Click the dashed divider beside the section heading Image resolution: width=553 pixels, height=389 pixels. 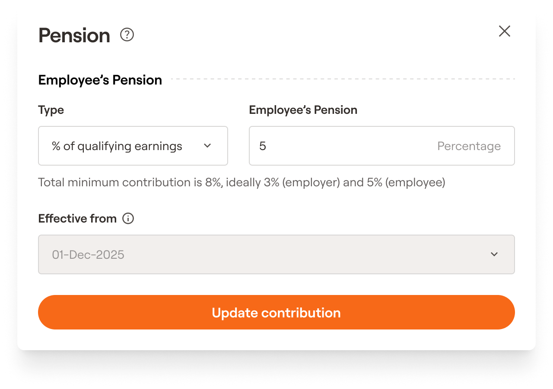pyautogui.click(x=342, y=79)
